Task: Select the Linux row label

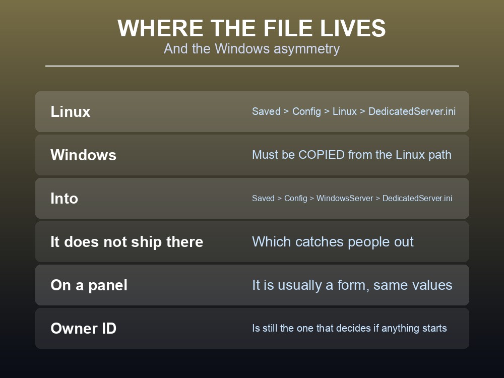Action: coord(71,111)
